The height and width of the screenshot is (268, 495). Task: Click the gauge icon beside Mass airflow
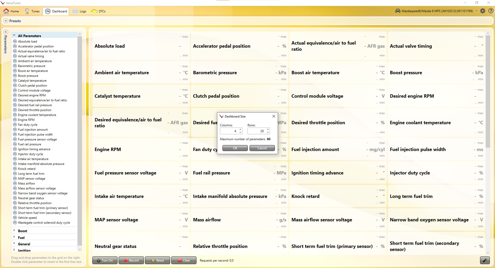(x=15, y=183)
